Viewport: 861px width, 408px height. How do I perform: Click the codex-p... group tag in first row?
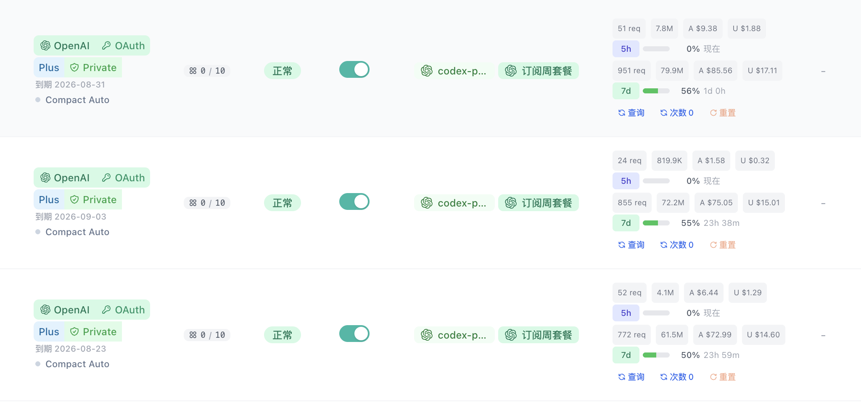(454, 71)
